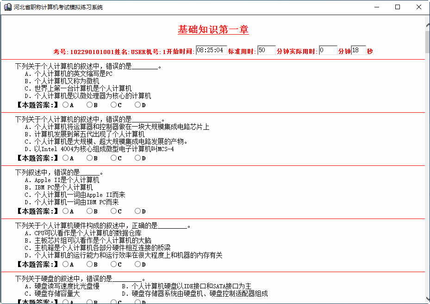The height and width of the screenshot is (304, 430).
Task: Click the vertical scrollbar thumb
Action: [x=427, y=42]
